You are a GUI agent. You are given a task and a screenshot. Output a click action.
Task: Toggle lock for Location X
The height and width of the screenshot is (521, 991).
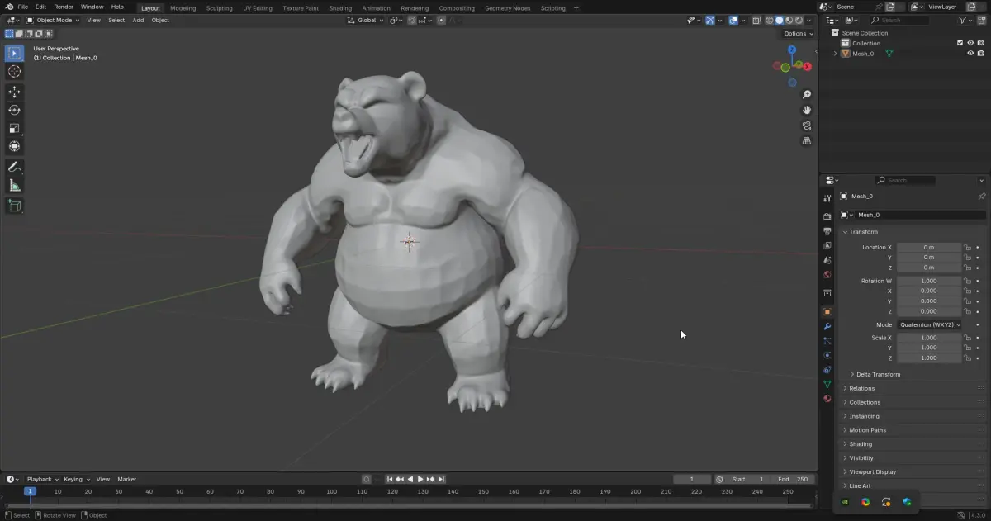pos(968,248)
